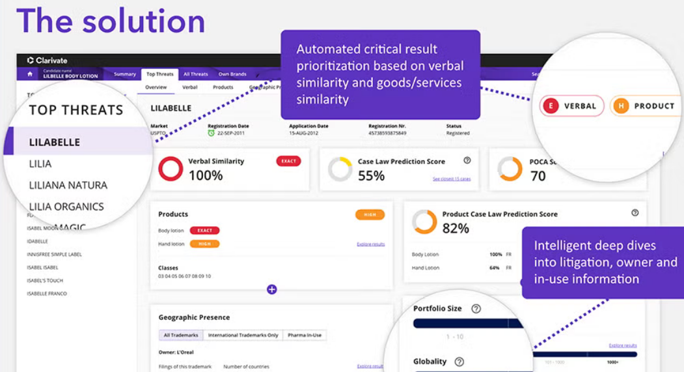Select the Overview sub-tab
Image resolution: width=684 pixels, height=372 pixels.
(x=156, y=87)
